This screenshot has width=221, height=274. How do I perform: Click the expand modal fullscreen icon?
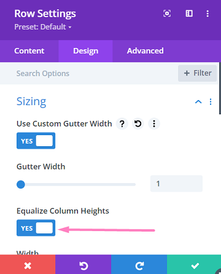coord(167,14)
